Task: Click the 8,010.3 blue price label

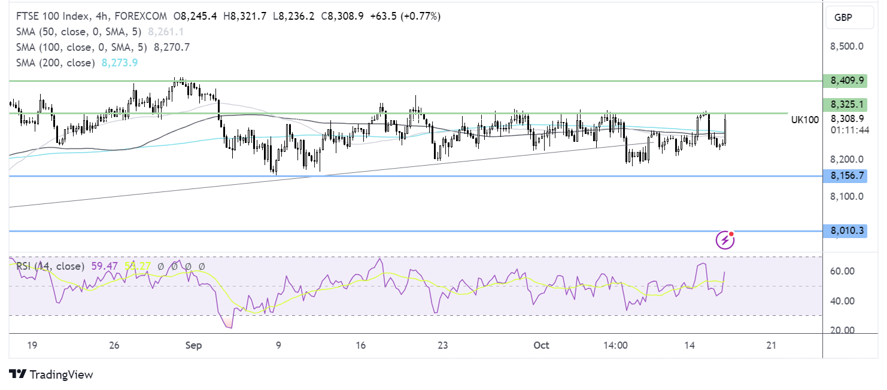Action: [845, 231]
